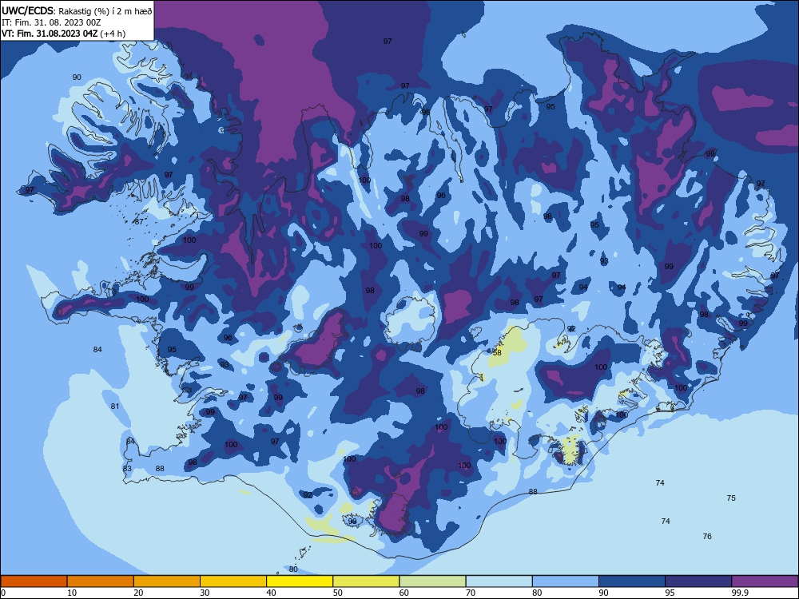Click the pale blue 70–80 legend swatch
This screenshot has width=799, height=599.
pos(499,581)
